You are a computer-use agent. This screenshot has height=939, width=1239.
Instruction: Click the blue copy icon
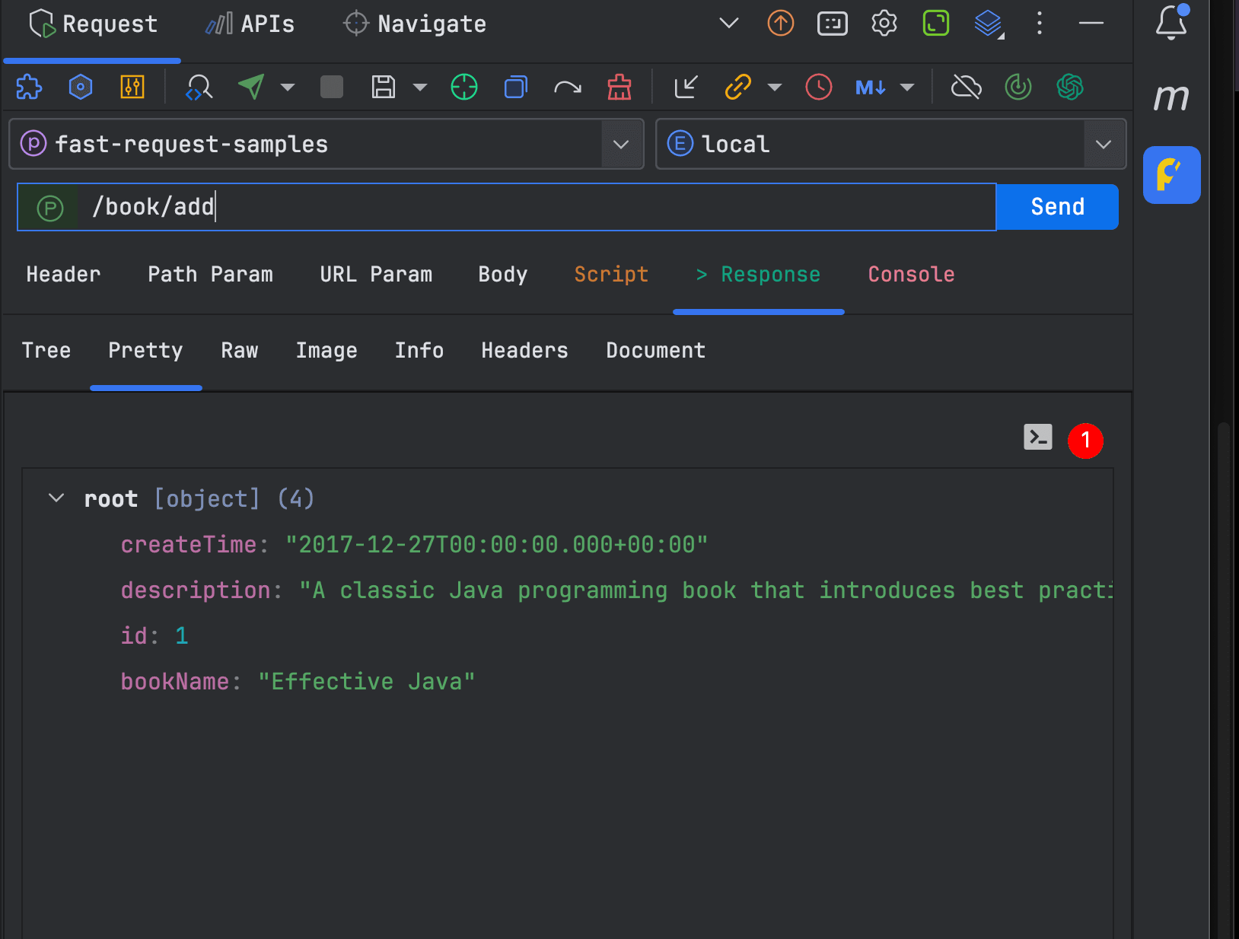coord(516,87)
